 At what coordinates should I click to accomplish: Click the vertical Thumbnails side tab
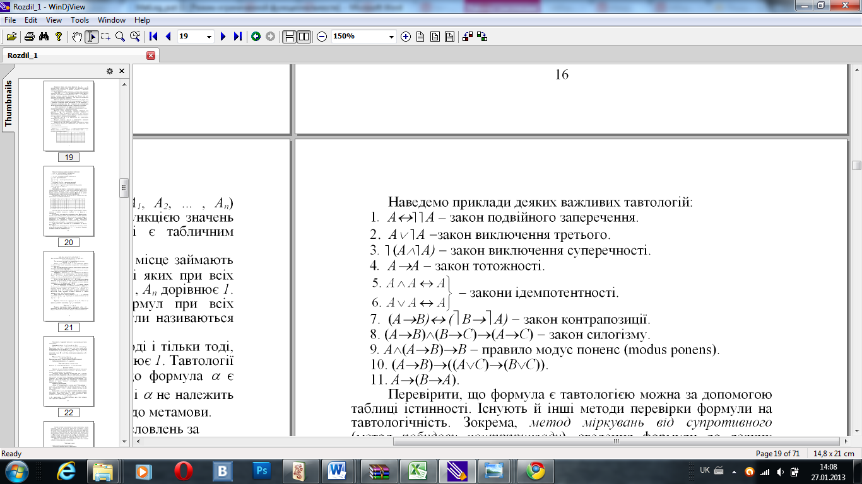[8, 105]
